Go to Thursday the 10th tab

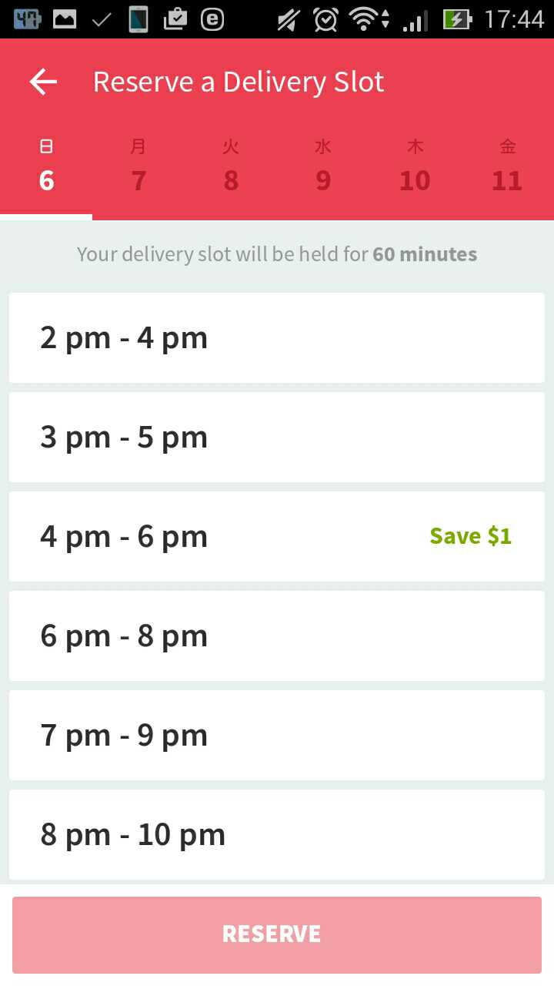click(415, 167)
